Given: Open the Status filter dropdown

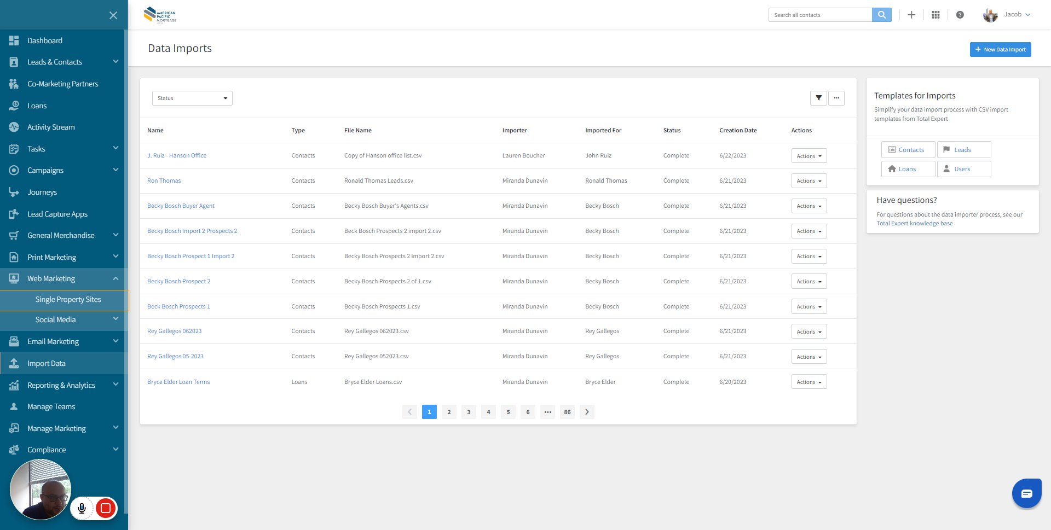Looking at the screenshot, I should pos(192,98).
